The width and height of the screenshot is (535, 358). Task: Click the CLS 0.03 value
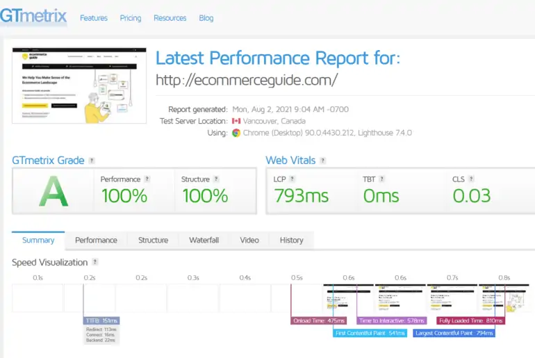472,196
